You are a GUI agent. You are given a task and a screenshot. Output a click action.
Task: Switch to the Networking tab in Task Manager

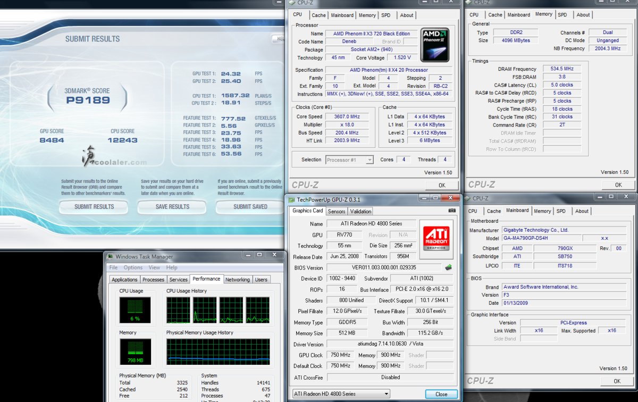pyautogui.click(x=238, y=280)
